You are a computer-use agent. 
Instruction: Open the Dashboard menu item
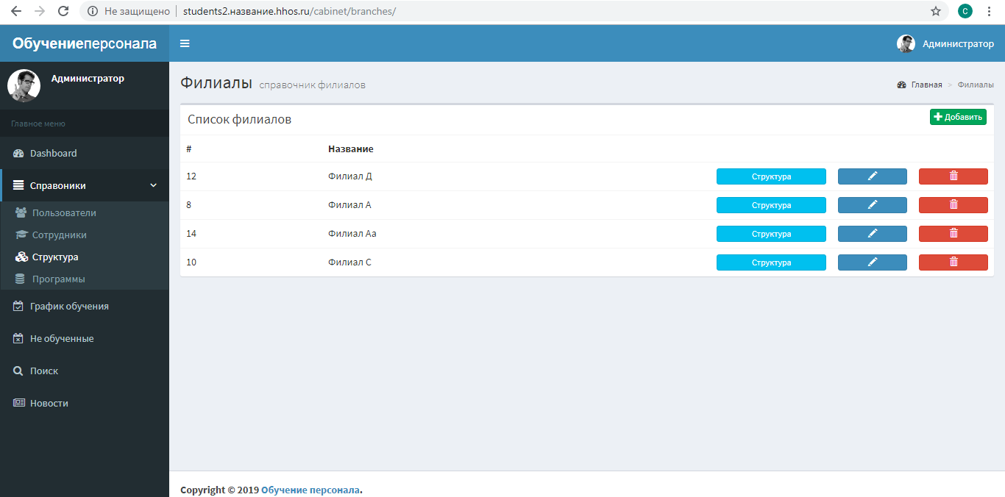click(85, 154)
